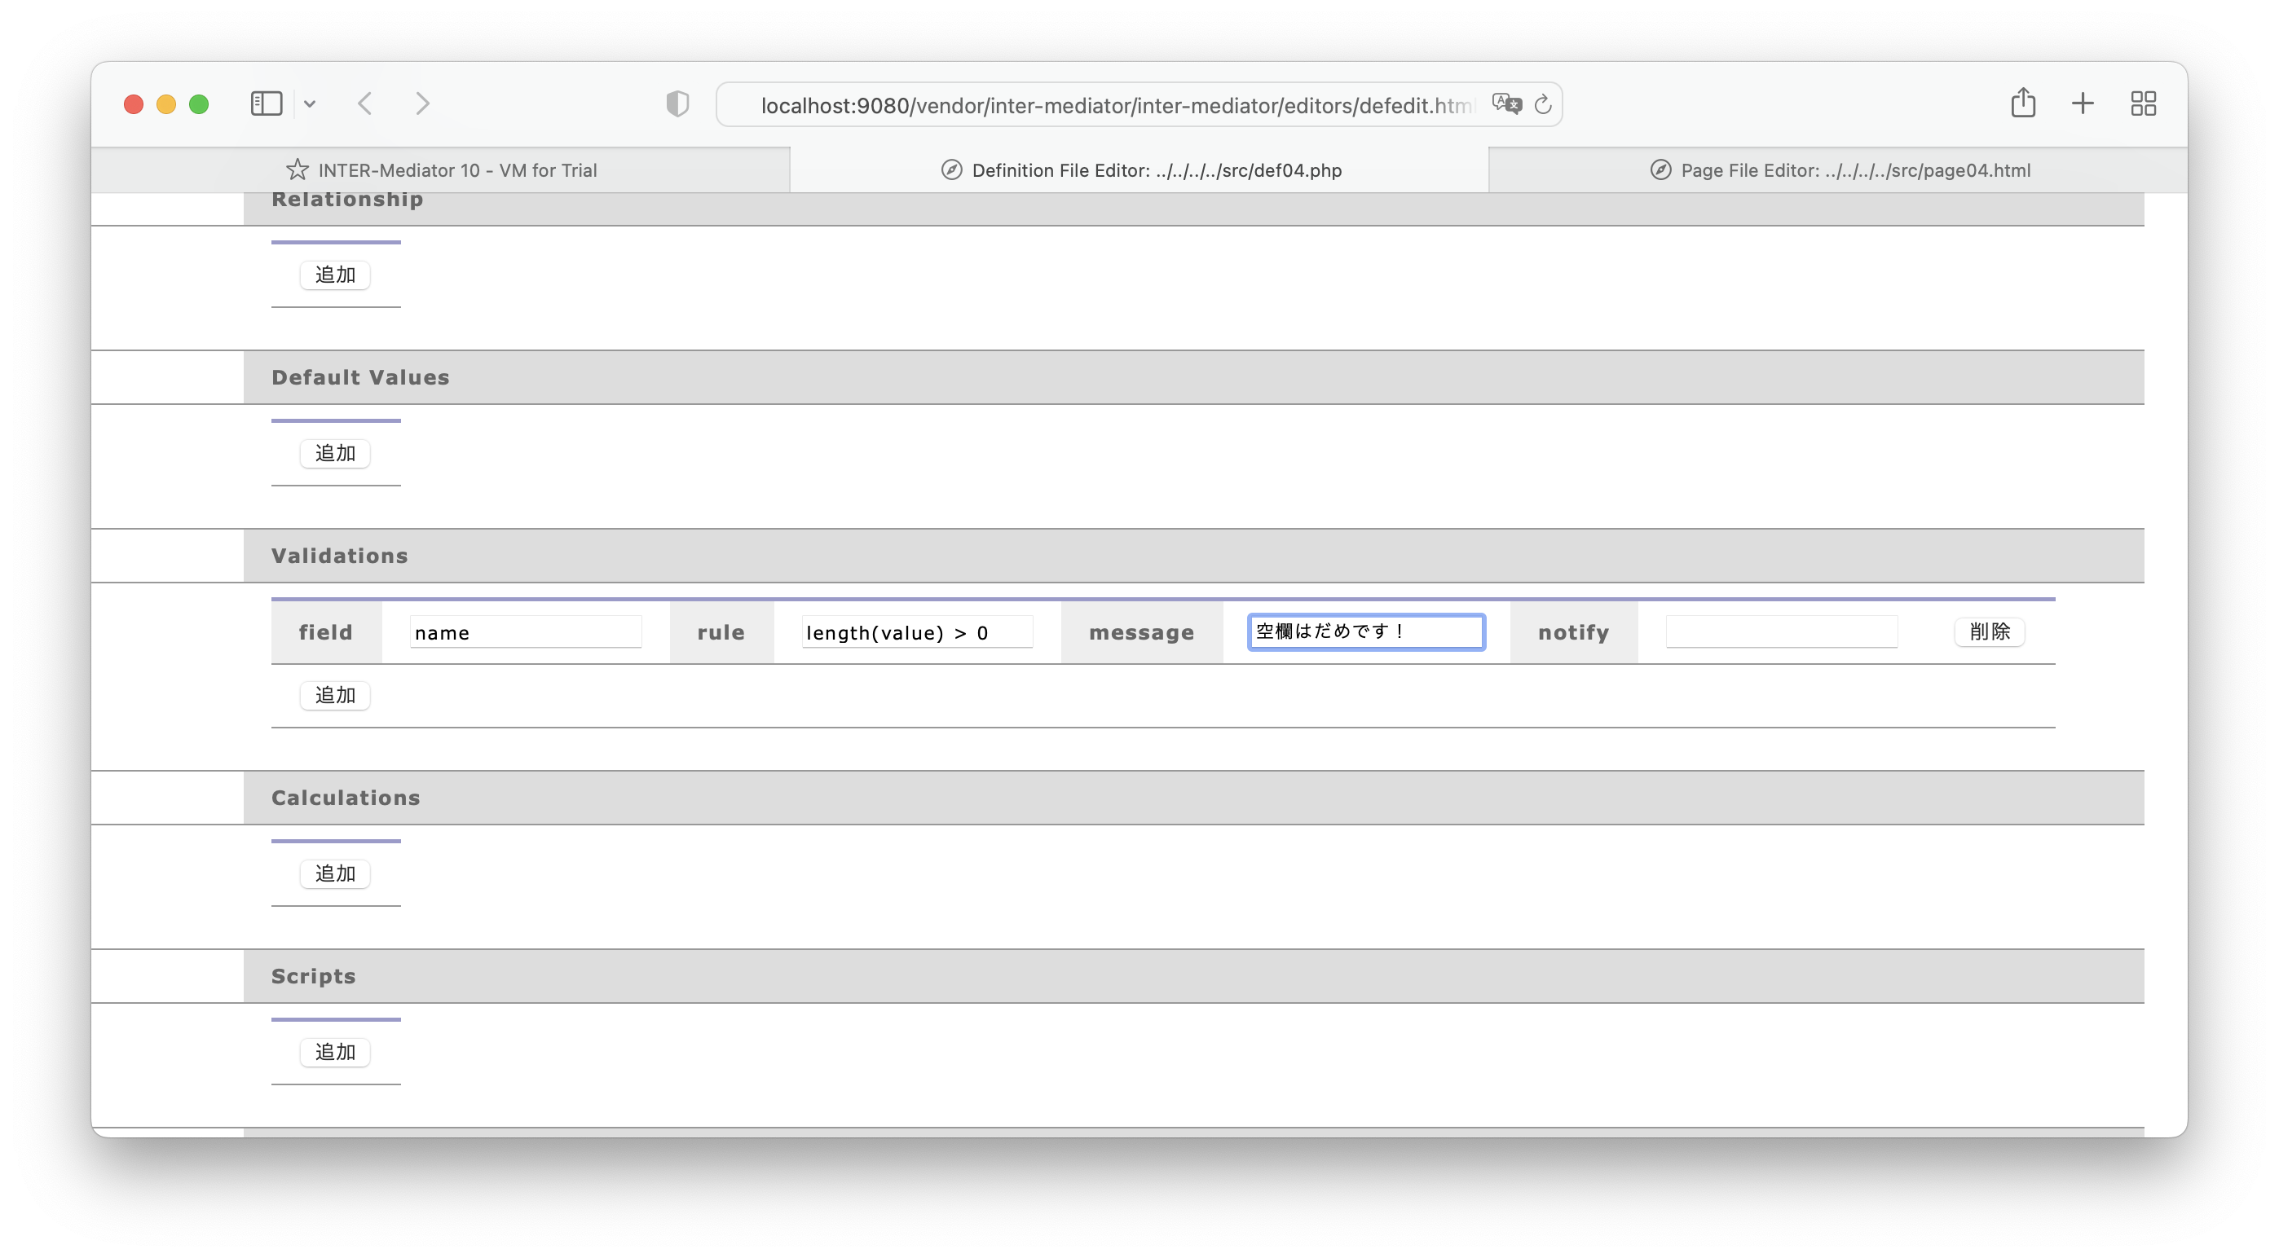Go forward with the right arrow
Screen dimensions: 2279x1258
(422, 103)
